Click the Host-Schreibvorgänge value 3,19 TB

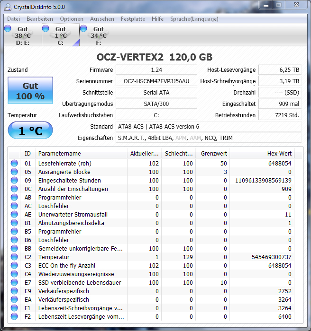click(x=280, y=81)
